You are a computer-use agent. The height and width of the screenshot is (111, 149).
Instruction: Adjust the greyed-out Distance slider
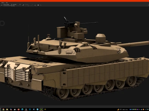(29, 6)
